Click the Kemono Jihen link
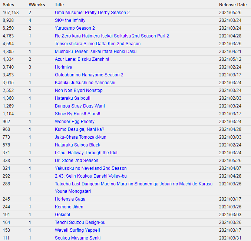Image resolution: width=251 pixels, height=241 pixels. 69,207
